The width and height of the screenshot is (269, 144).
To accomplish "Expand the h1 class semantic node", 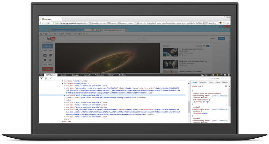I will 63,81.
